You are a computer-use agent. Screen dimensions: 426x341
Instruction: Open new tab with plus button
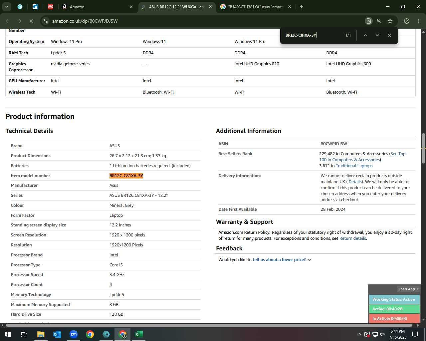[x=302, y=7]
